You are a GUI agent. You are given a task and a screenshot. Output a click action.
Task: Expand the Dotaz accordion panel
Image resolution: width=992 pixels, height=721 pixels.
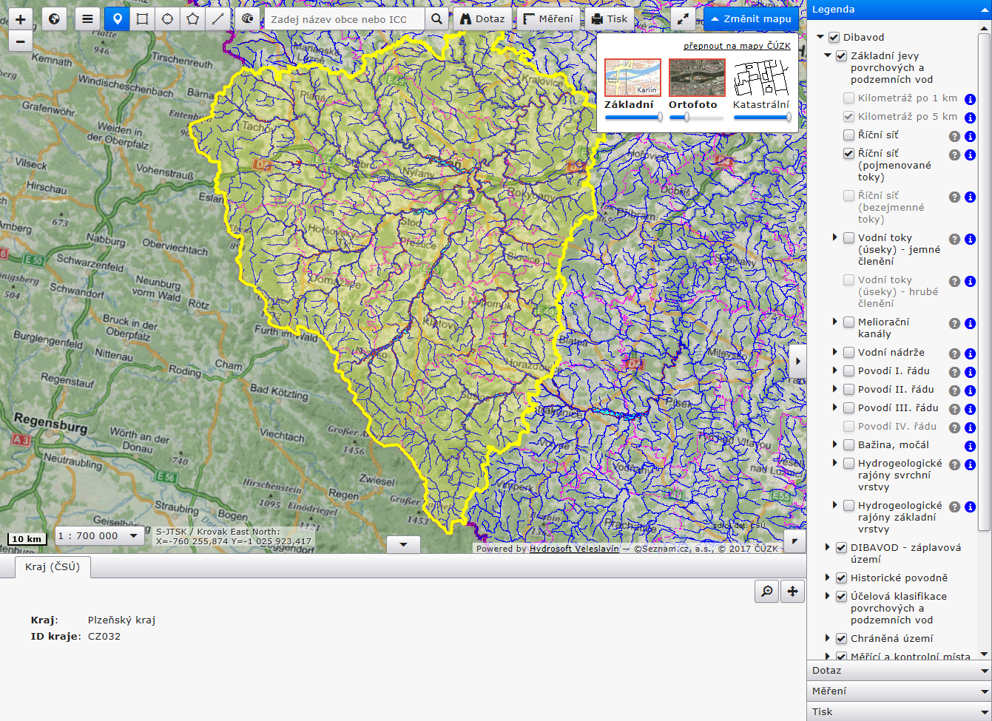(x=899, y=671)
